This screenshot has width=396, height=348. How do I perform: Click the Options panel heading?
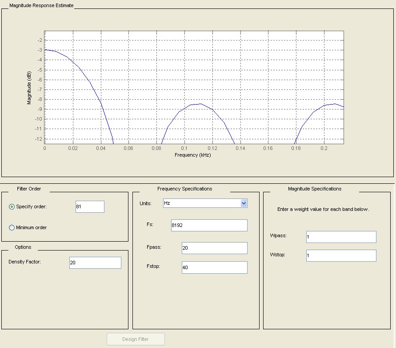(23, 247)
